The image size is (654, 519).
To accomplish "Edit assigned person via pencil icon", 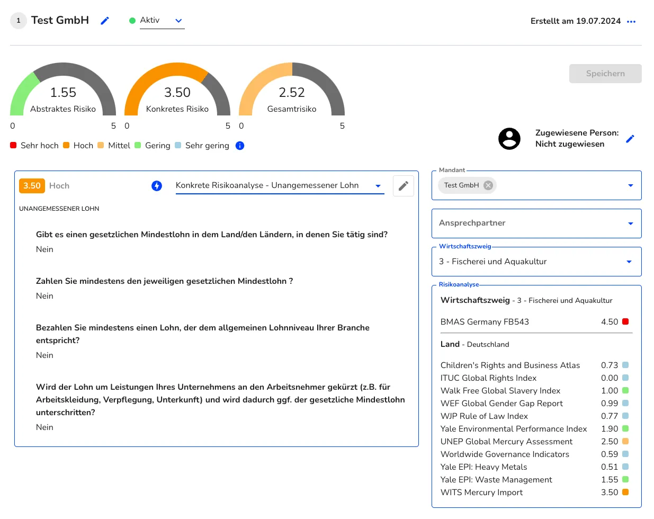I will point(630,139).
